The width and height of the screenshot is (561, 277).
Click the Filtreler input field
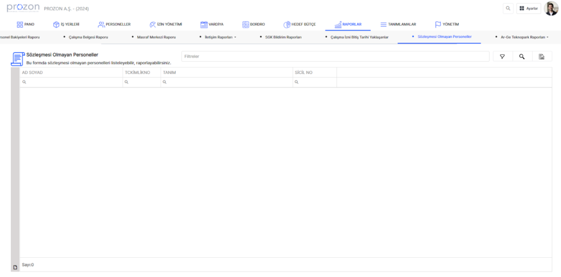(x=335, y=56)
